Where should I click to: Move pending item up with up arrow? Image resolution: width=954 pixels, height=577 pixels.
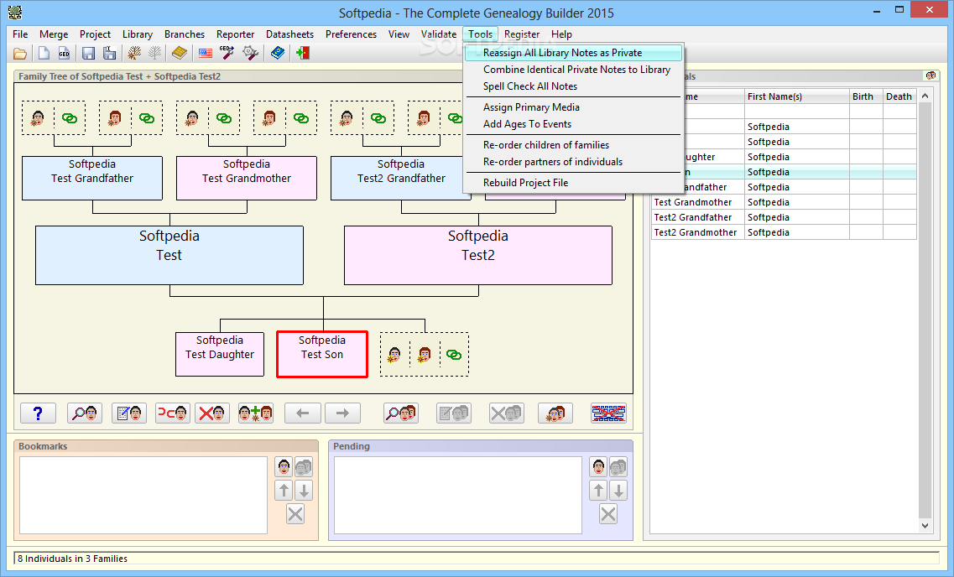point(599,490)
